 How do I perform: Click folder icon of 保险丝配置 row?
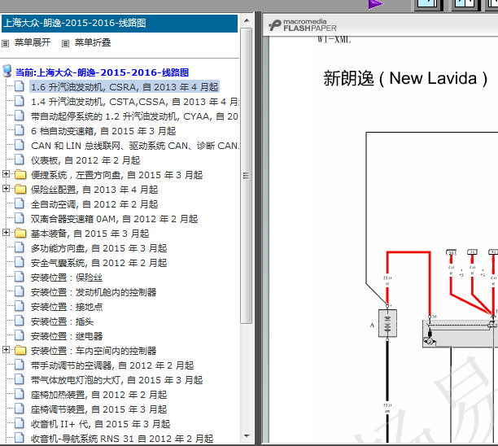(20, 189)
